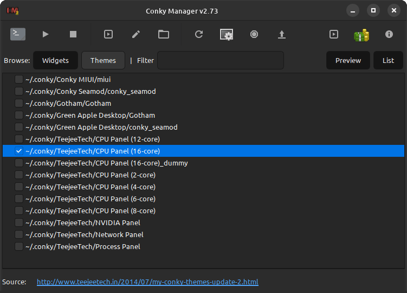Image resolution: width=407 pixels, height=293 pixels.
Task: Uncheck the CPU Panel (16-core) checkbox
Action: [x=19, y=151]
